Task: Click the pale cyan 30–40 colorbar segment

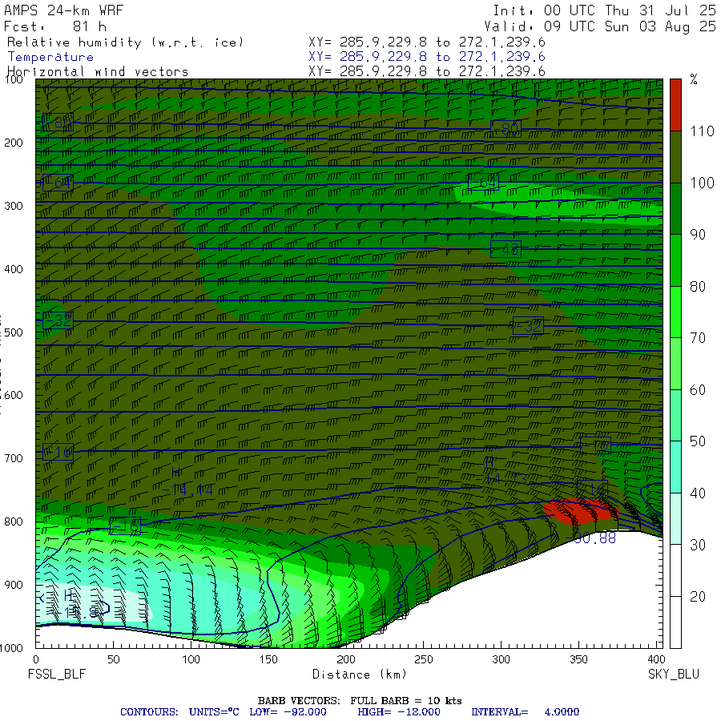Action: [x=675, y=518]
